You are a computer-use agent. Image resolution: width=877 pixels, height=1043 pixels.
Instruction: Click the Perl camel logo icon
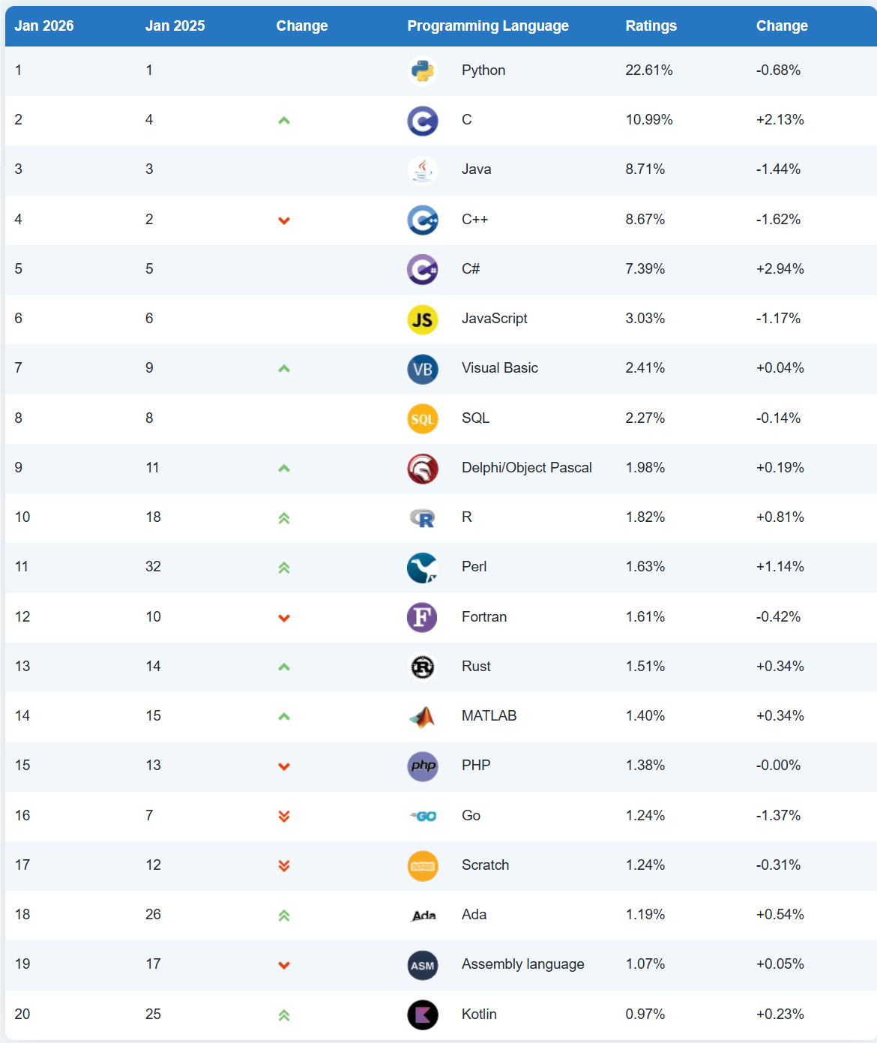pos(422,568)
